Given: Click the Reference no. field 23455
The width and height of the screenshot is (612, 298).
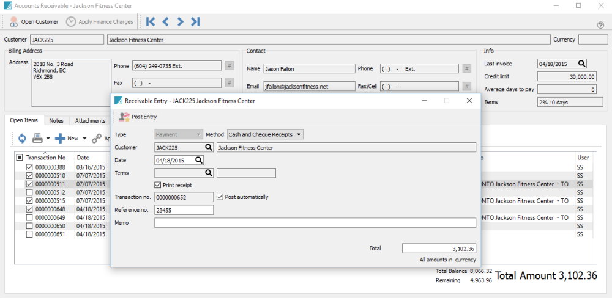Looking at the screenshot, I should coord(184,210).
